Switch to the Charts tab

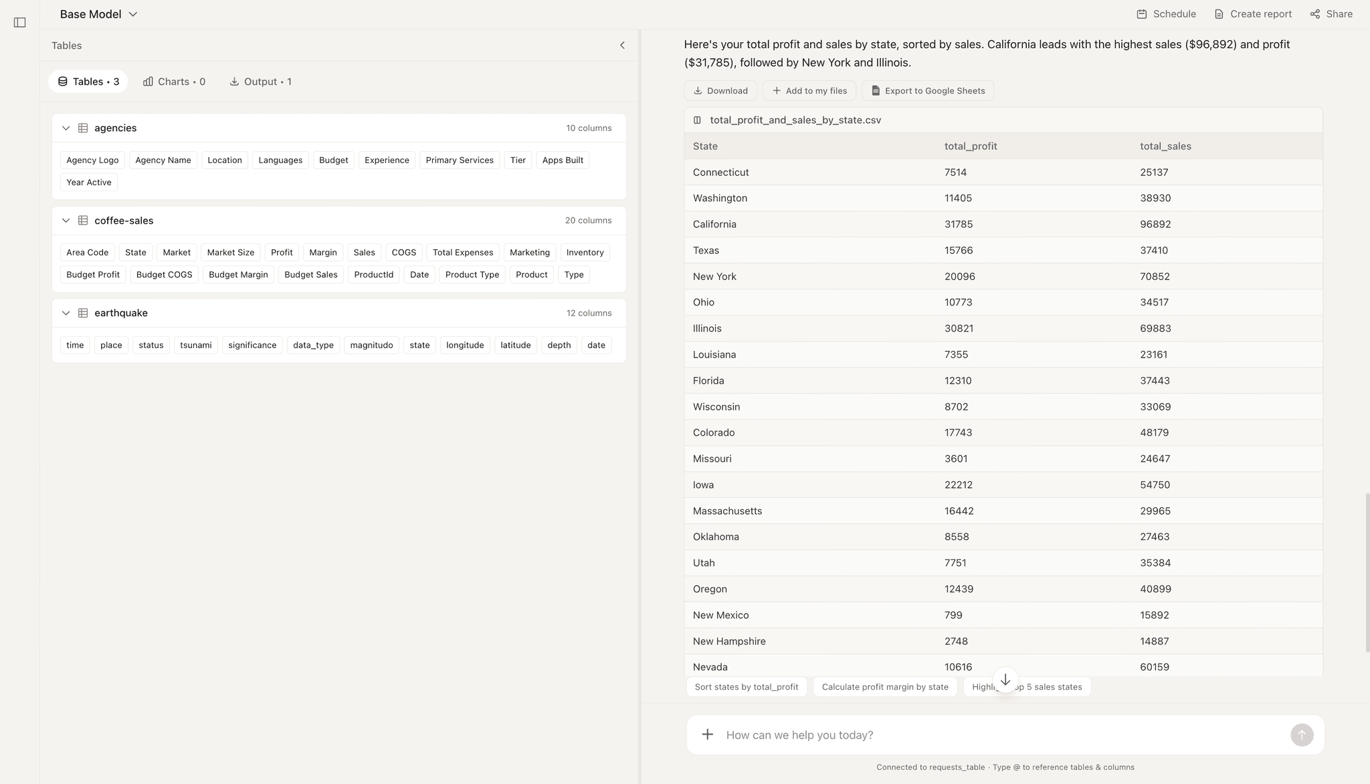pos(174,82)
